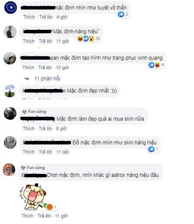Click the angry reaction on the sticker comment
The image size is (194, 224).
[x=49, y=207]
